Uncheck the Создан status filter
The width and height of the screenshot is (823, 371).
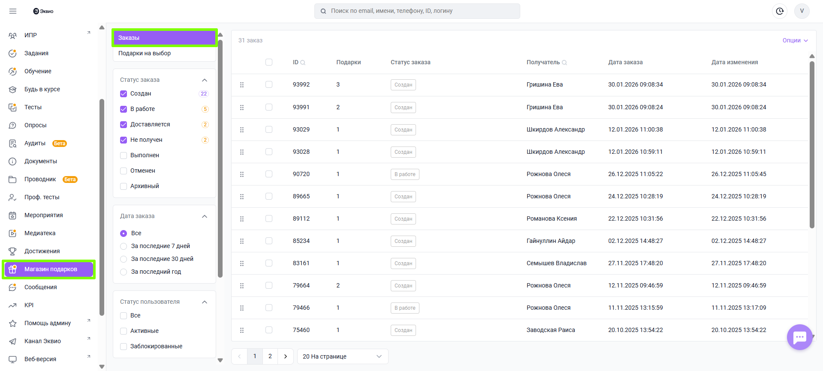pyautogui.click(x=124, y=94)
